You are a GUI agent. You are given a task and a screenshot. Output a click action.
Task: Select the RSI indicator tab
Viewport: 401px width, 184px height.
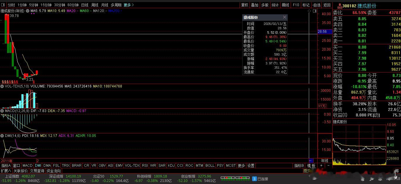(145, 166)
